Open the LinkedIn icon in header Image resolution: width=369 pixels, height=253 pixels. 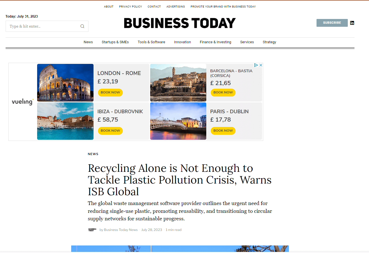point(352,23)
